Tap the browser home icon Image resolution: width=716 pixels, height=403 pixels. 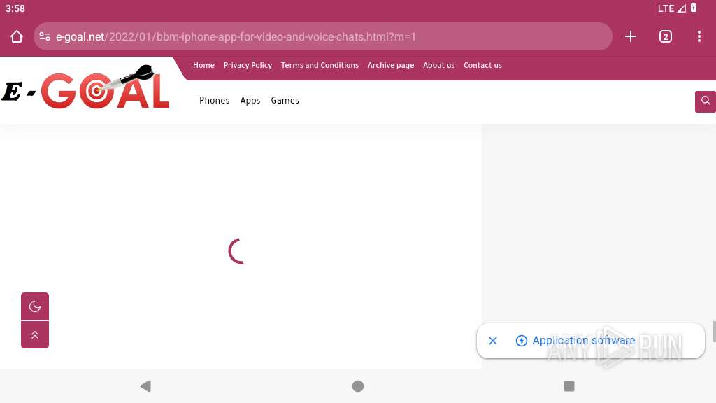pos(17,36)
